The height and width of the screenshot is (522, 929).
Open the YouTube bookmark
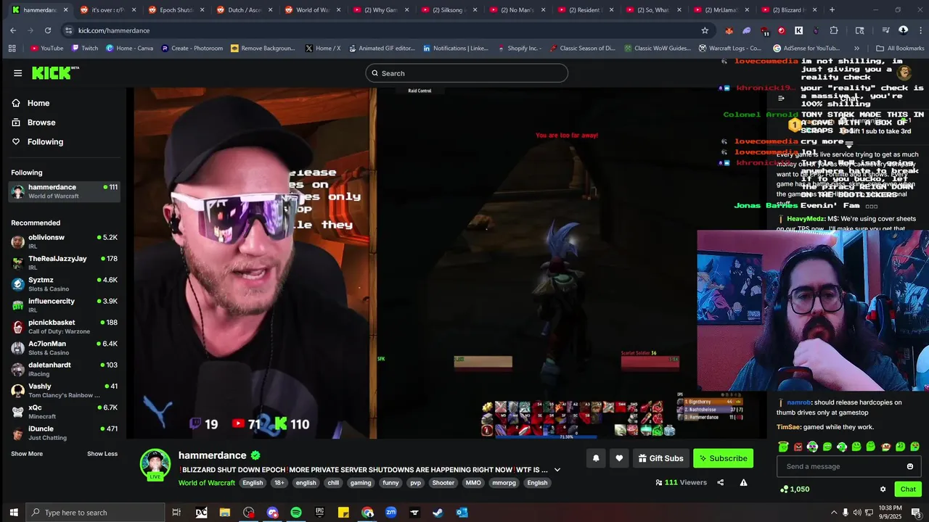(46, 49)
